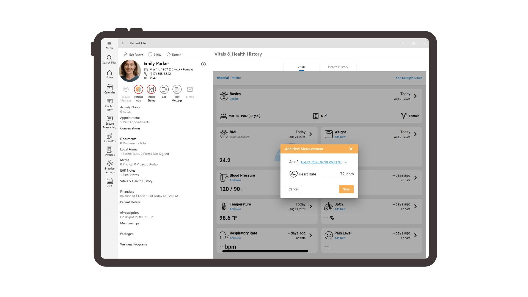Viewport: 528px width, 297px height.
Task: Open Search Files in sidebar
Action: pos(109,59)
